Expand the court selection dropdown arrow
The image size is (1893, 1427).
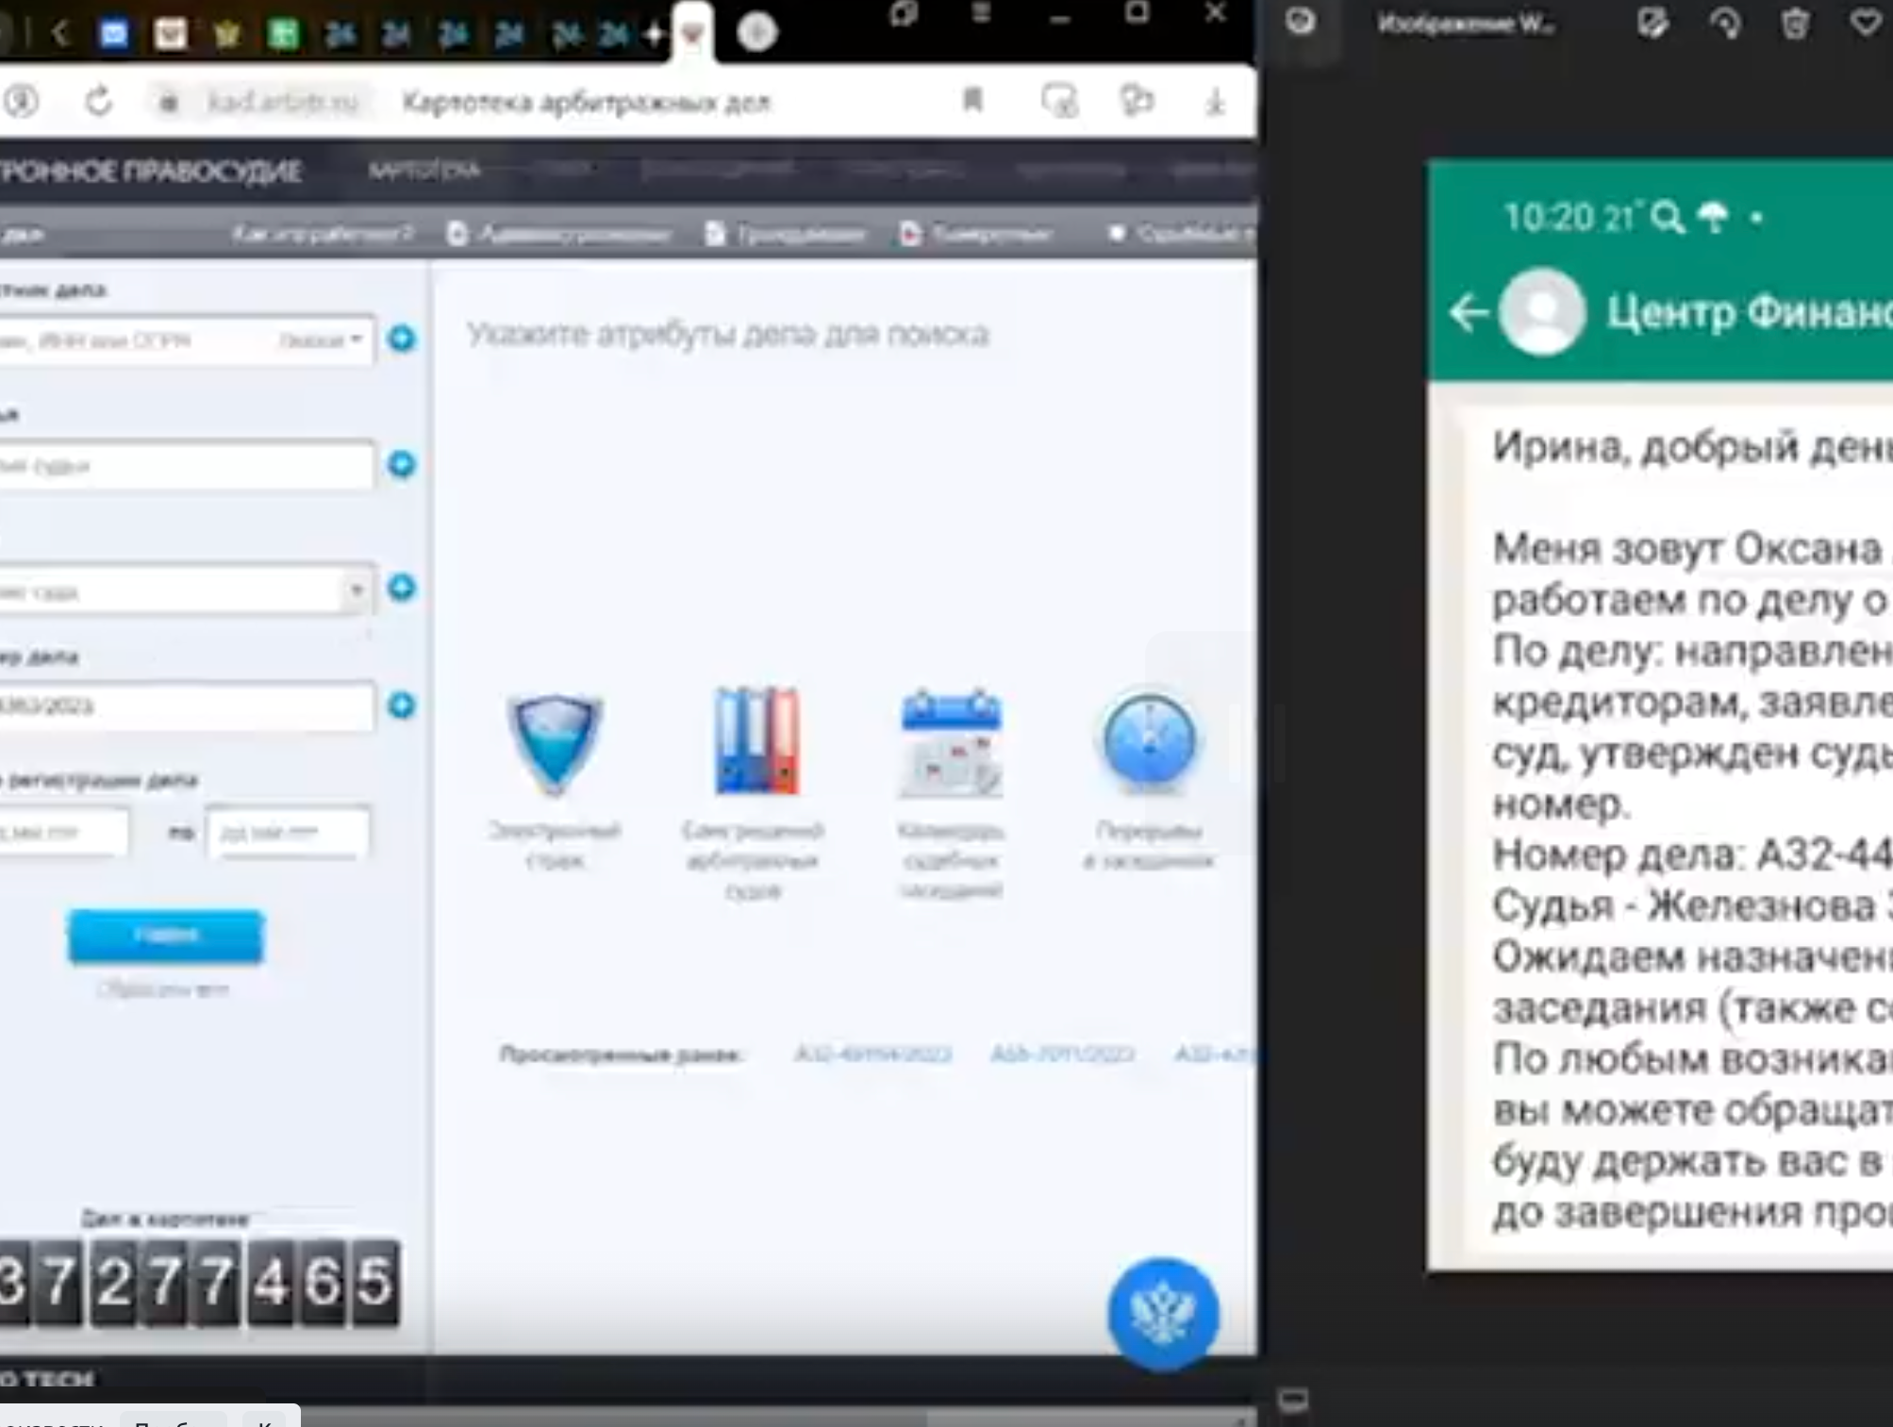[x=357, y=590]
